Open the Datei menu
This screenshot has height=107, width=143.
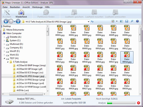click(x=5, y=7)
